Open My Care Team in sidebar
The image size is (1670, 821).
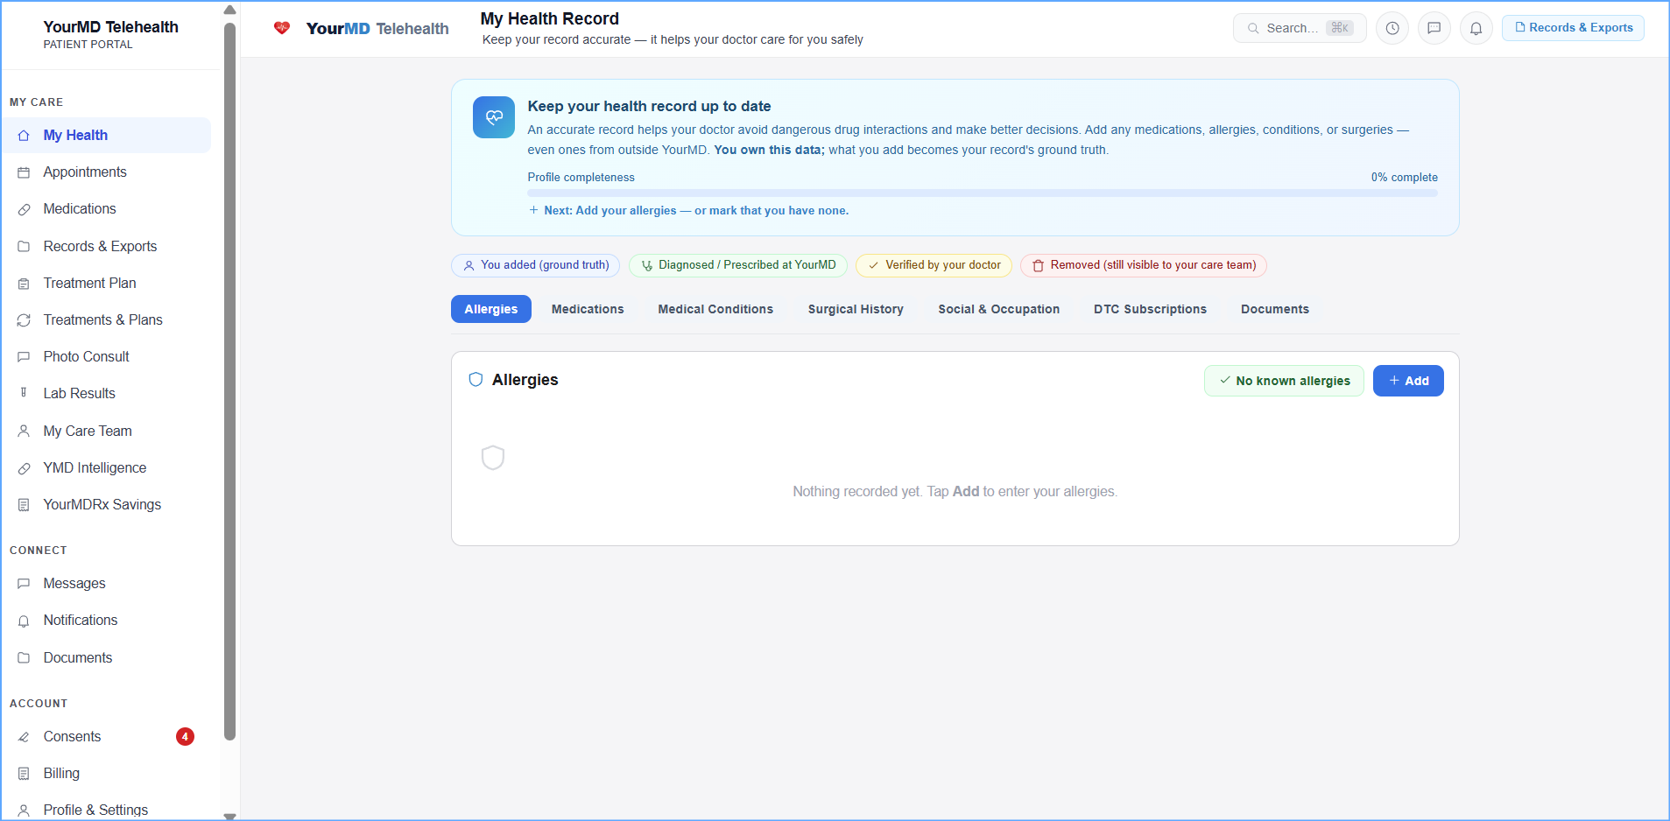106,432
